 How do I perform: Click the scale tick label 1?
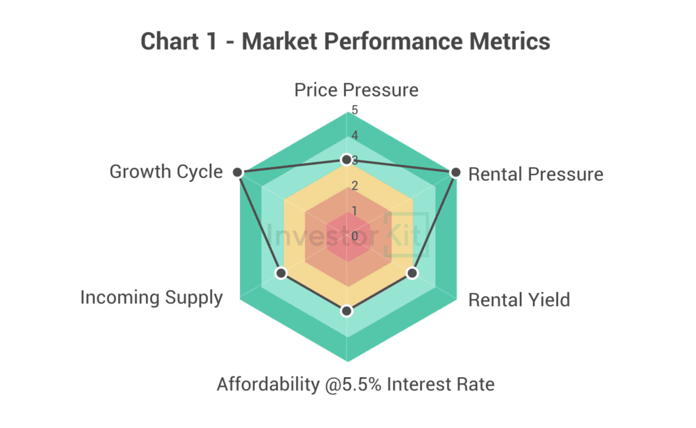(x=354, y=210)
